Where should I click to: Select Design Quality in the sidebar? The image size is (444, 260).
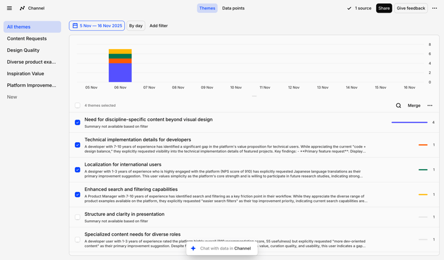tap(23, 50)
